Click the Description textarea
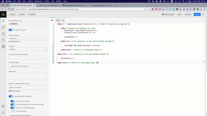This screenshot has height=116, width=207. [x=28, y=76]
